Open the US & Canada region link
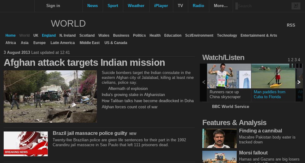Screen dimensions: 305x163 (116, 43)
